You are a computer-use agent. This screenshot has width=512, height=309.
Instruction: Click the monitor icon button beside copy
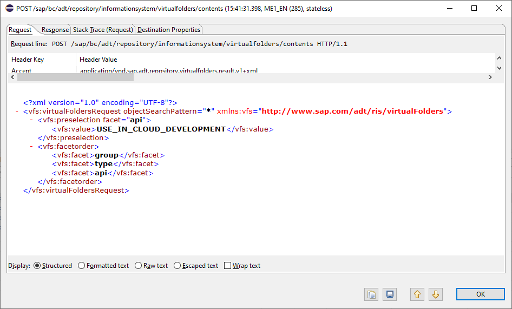tap(390, 294)
